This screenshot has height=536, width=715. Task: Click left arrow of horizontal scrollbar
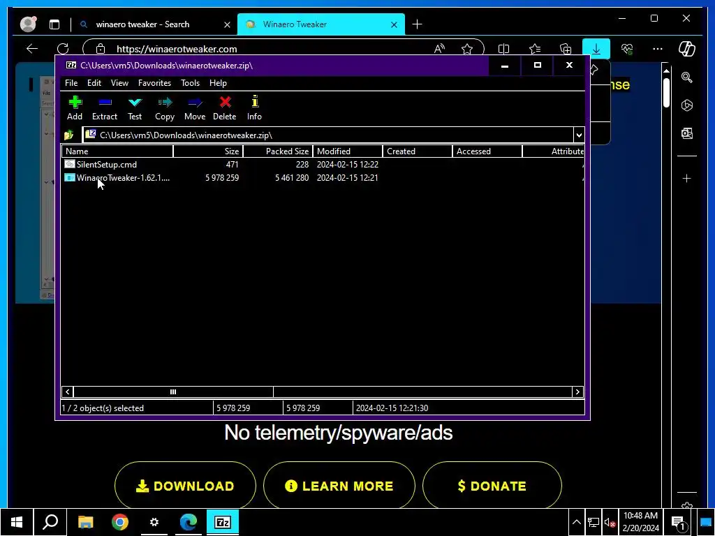(x=68, y=392)
